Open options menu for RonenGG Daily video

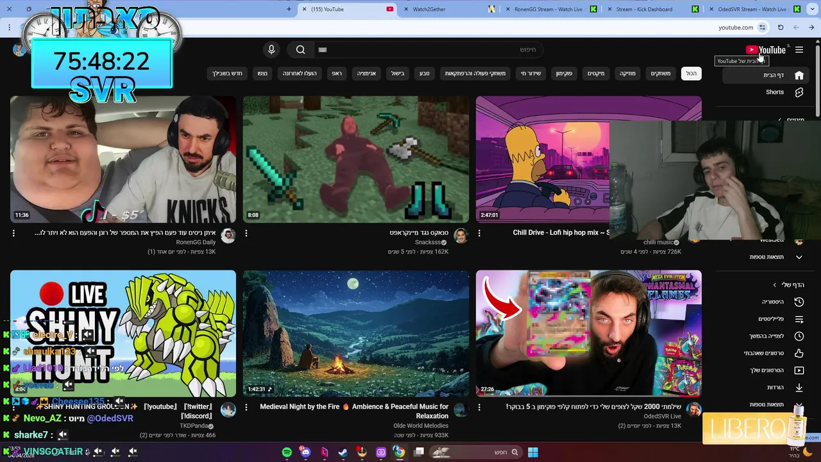pos(13,234)
